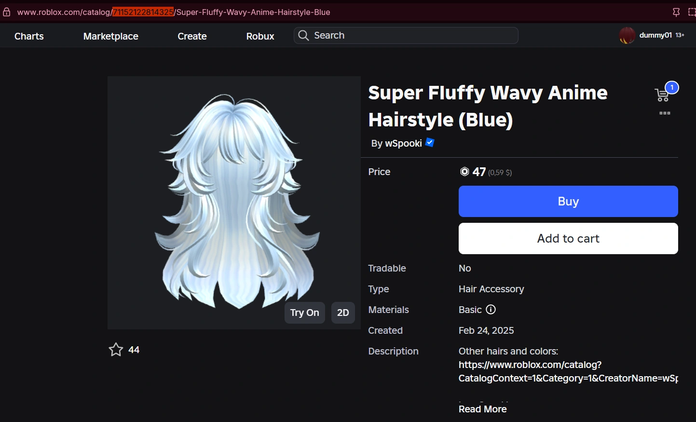Viewport: 696px width, 422px height.
Task: Click the Feb 24, 2025 created date
Action: pyautogui.click(x=486, y=330)
